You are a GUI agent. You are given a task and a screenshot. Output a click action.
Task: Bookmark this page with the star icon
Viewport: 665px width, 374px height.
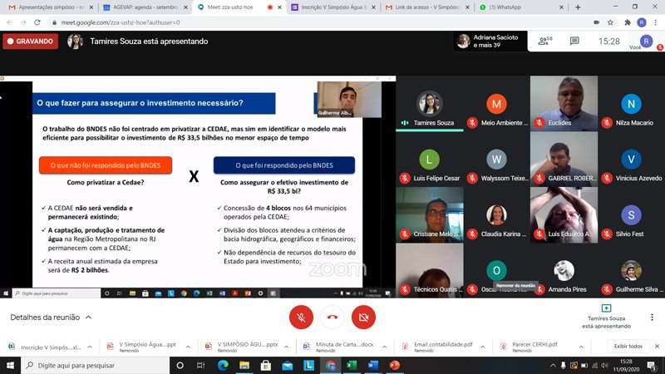[609, 22]
